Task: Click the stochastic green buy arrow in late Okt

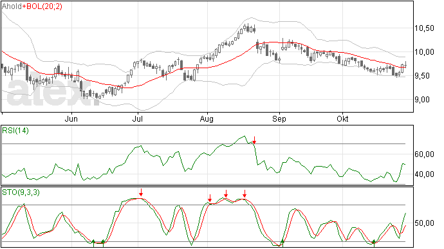Action: click(374, 243)
